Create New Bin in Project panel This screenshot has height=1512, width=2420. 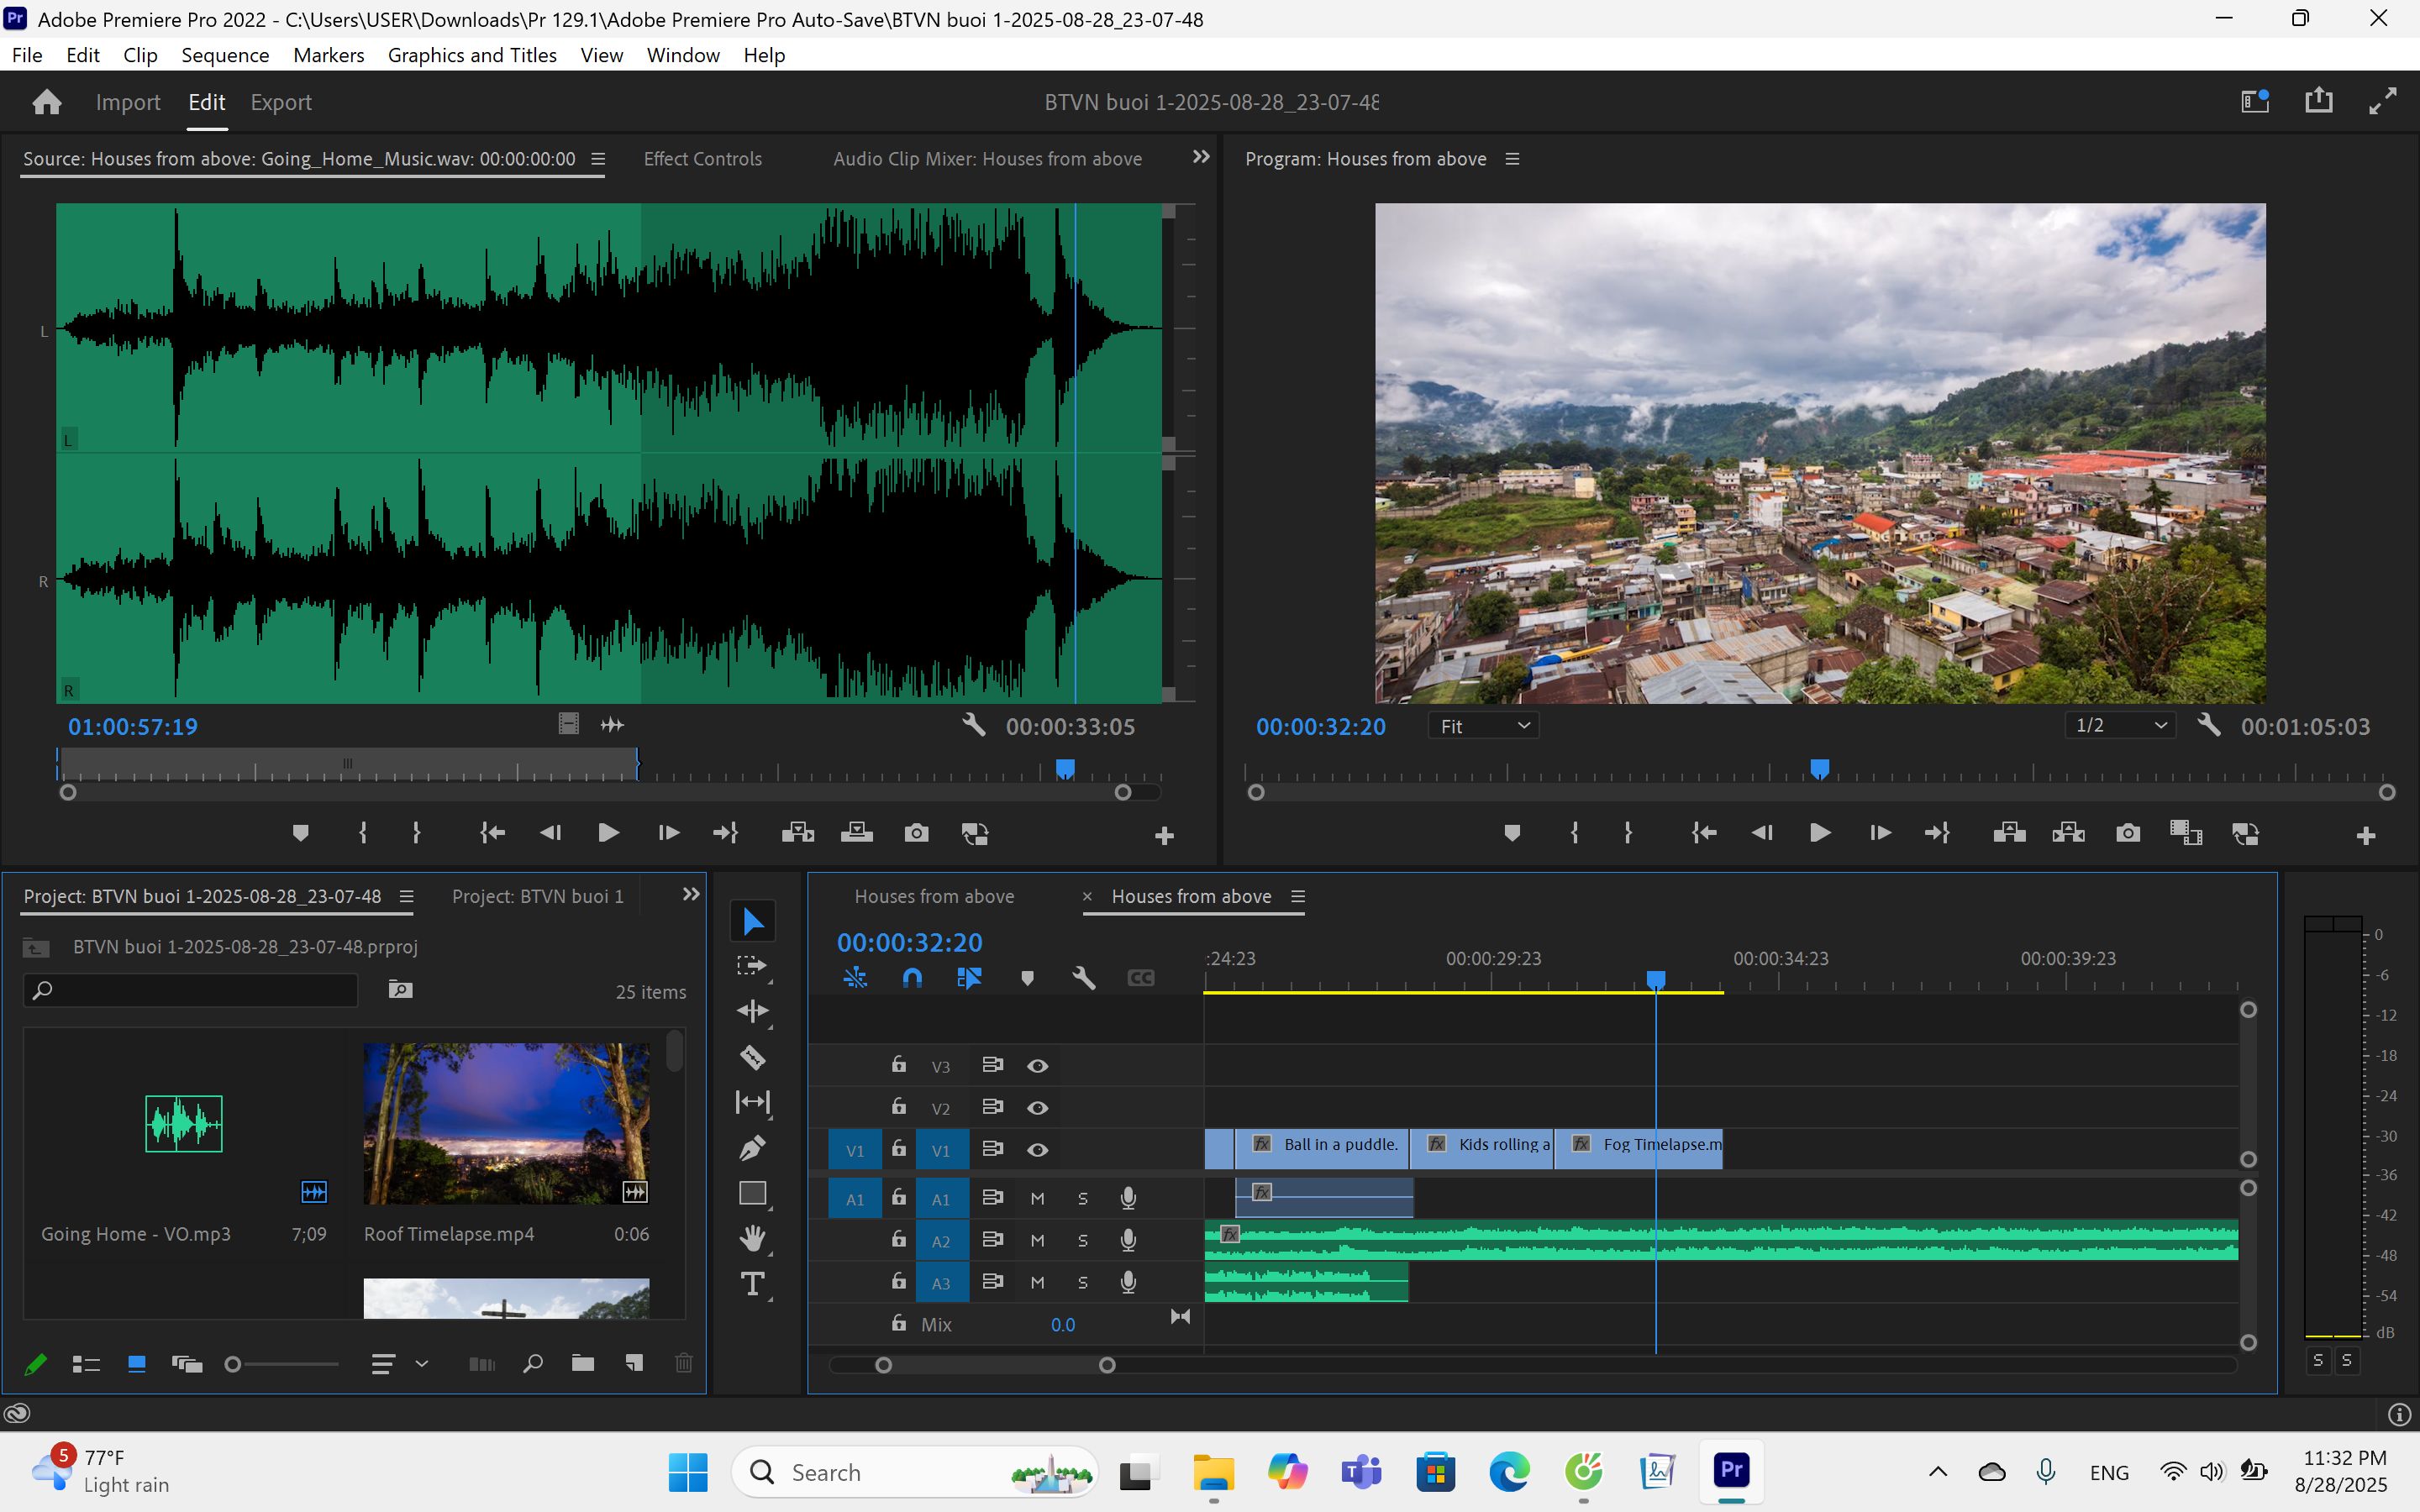(x=582, y=1363)
